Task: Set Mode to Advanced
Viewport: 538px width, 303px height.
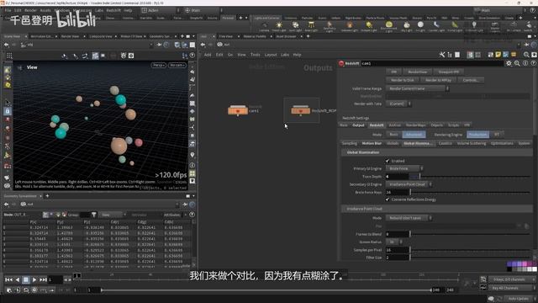Action: [x=414, y=135]
